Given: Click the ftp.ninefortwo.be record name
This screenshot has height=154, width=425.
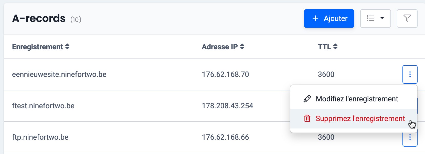Looking at the screenshot, I should [40, 137].
